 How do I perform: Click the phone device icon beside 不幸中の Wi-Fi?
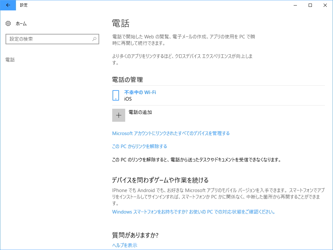tap(115, 95)
